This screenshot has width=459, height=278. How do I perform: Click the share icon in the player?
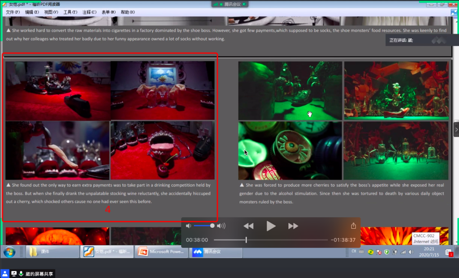(353, 226)
